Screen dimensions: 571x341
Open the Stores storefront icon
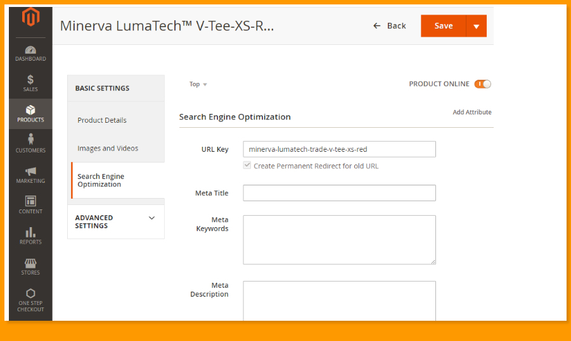tap(30, 263)
